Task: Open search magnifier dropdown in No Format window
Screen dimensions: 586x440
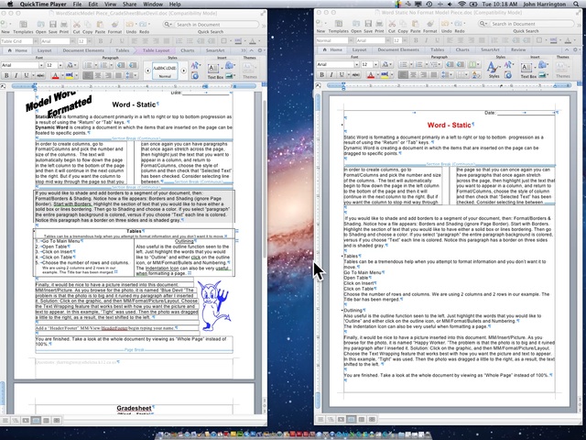Action: point(483,24)
